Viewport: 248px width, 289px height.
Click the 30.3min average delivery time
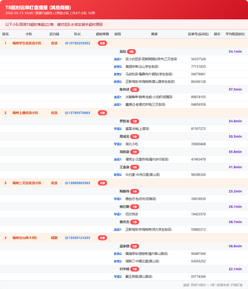[x=235, y=136]
